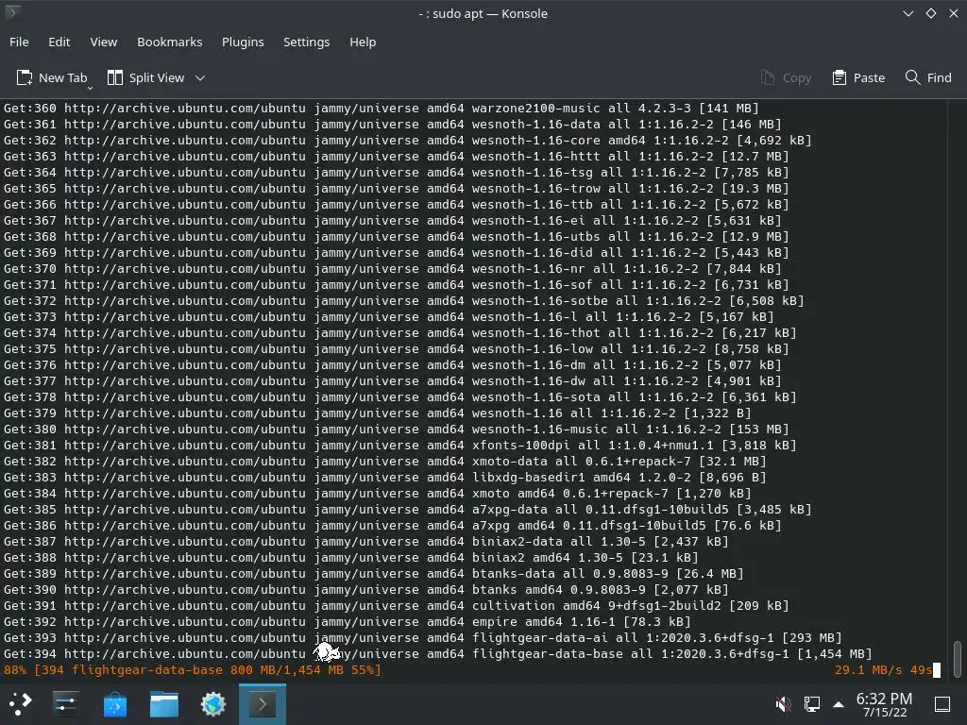Click the download speed '29.1 MB/s 49s'
This screenshot has height=725, width=967.
[x=883, y=669]
